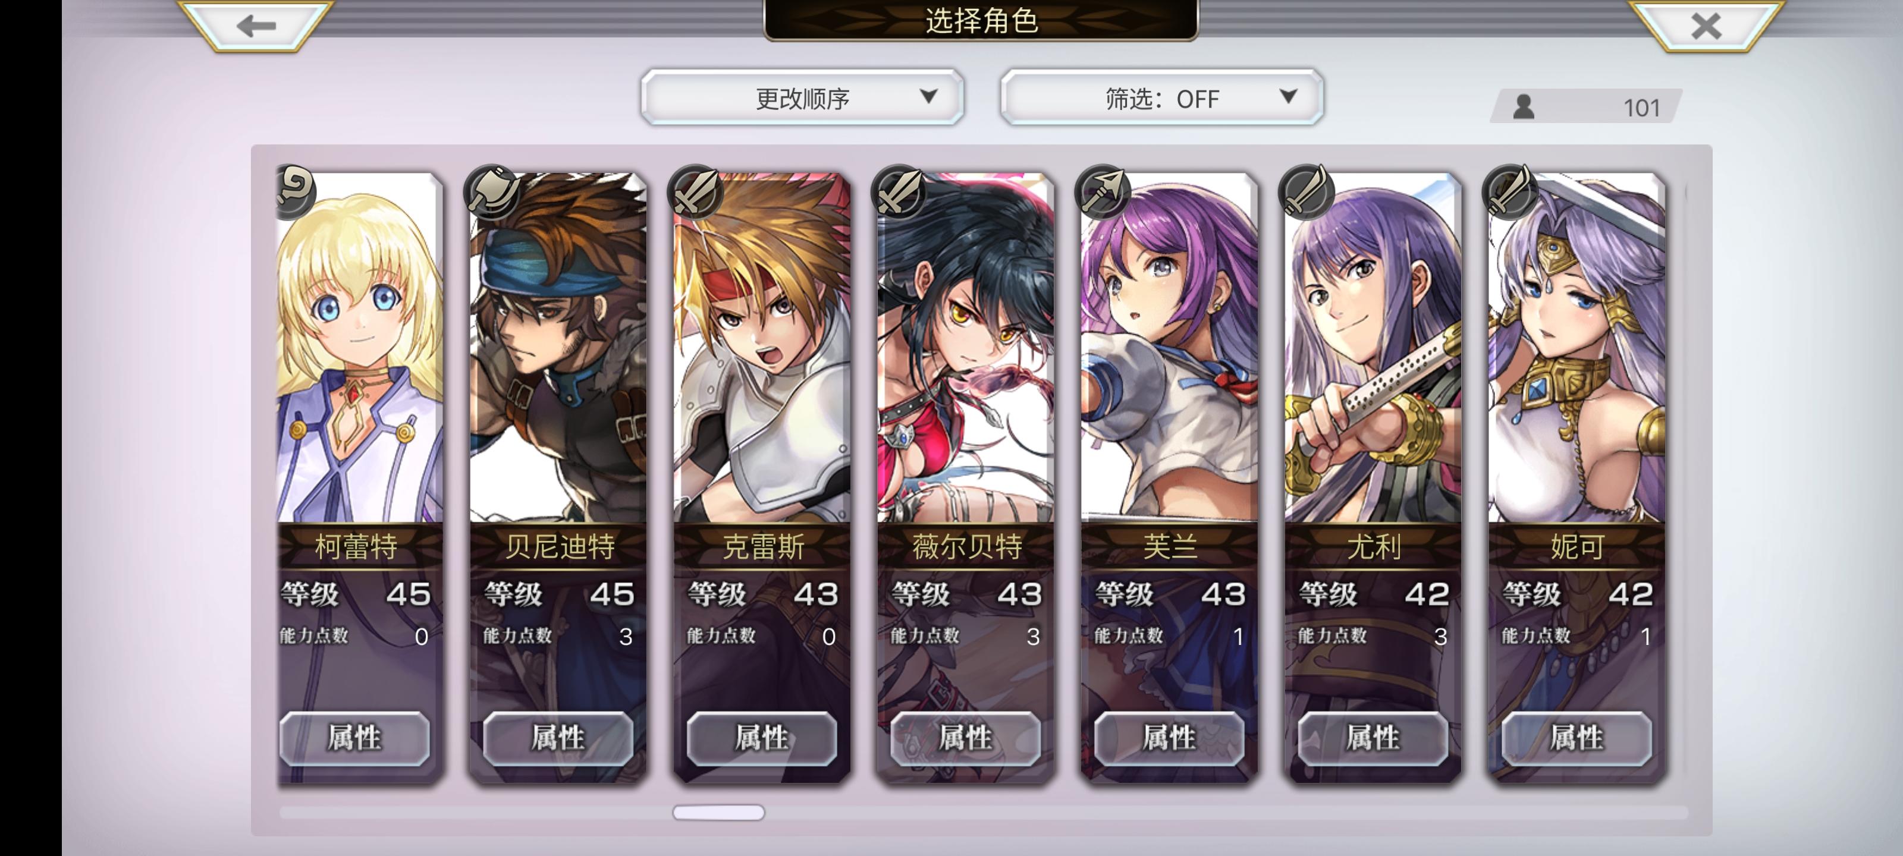
Task: Close the 选择角色 screen
Action: point(1706,26)
